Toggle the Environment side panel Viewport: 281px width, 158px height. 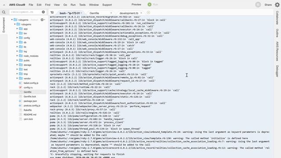(x=4, y=25)
